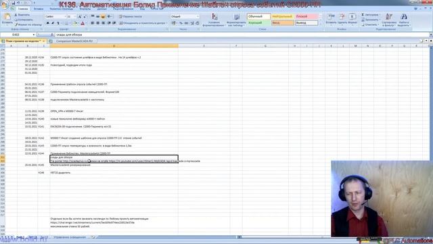
Task: Toggle align text right
Action: point(103,23)
